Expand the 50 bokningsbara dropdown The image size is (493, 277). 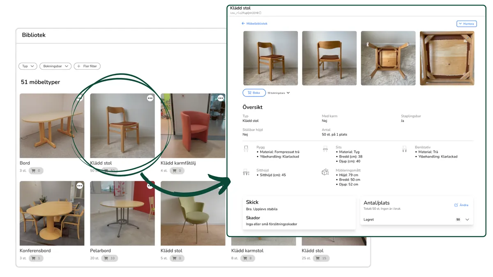point(279,93)
